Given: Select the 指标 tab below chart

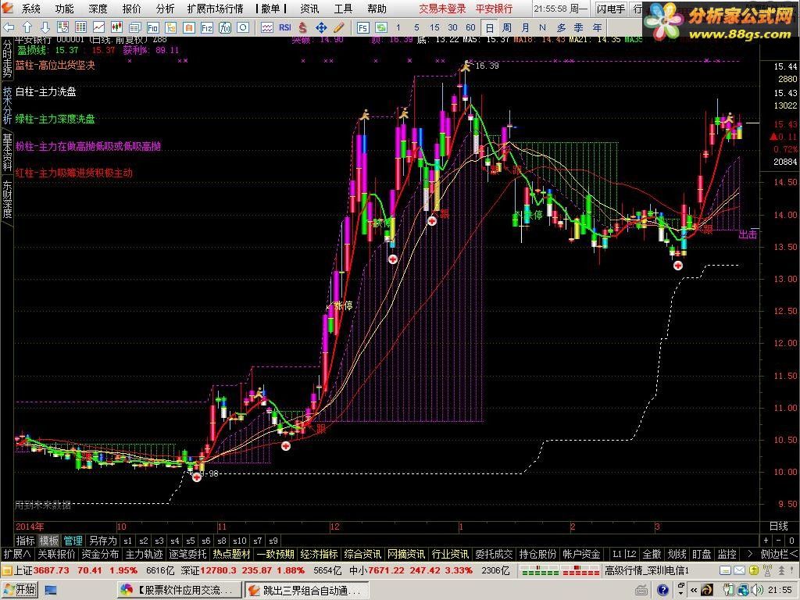Looking at the screenshot, I should coord(25,541).
